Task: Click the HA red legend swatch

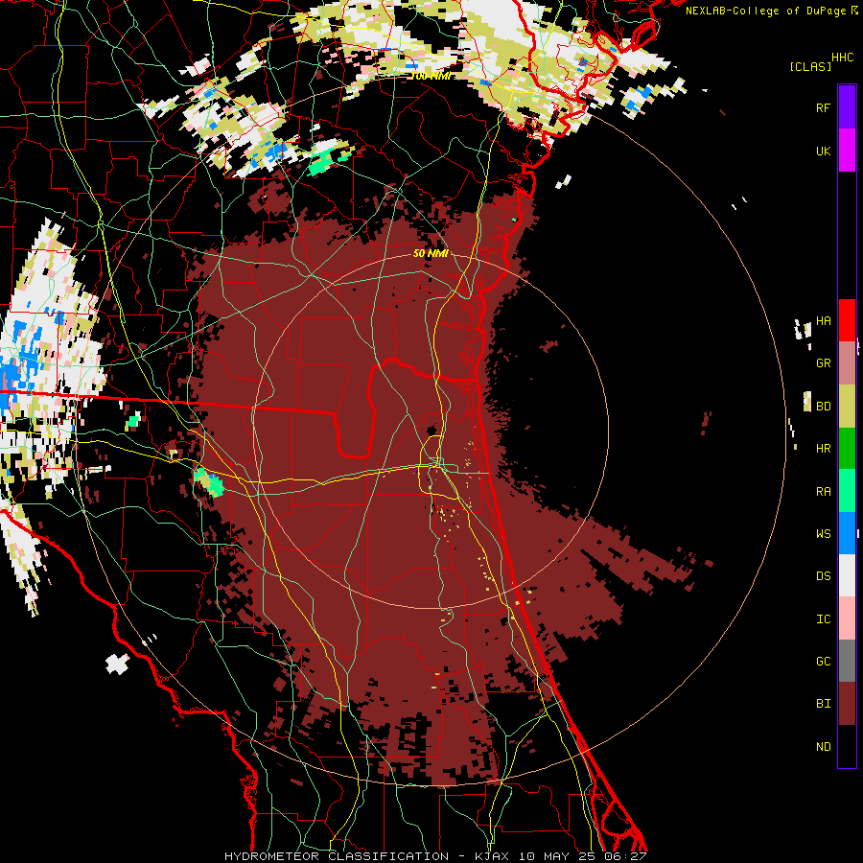Action: click(x=847, y=320)
